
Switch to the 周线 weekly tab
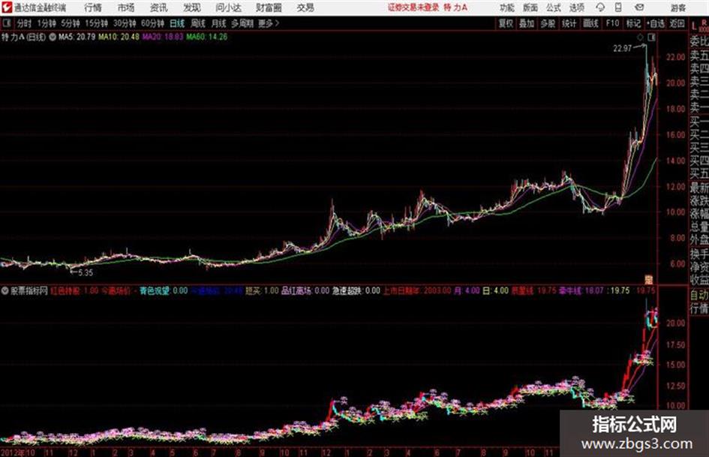tap(198, 23)
